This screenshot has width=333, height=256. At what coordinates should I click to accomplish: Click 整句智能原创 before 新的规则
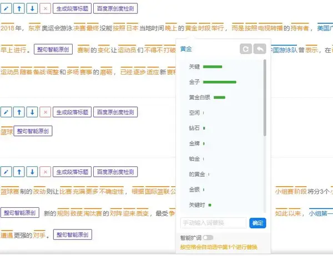20,213
